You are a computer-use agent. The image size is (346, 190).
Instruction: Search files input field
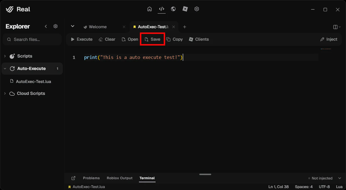pyautogui.click(x=32, y=40)
